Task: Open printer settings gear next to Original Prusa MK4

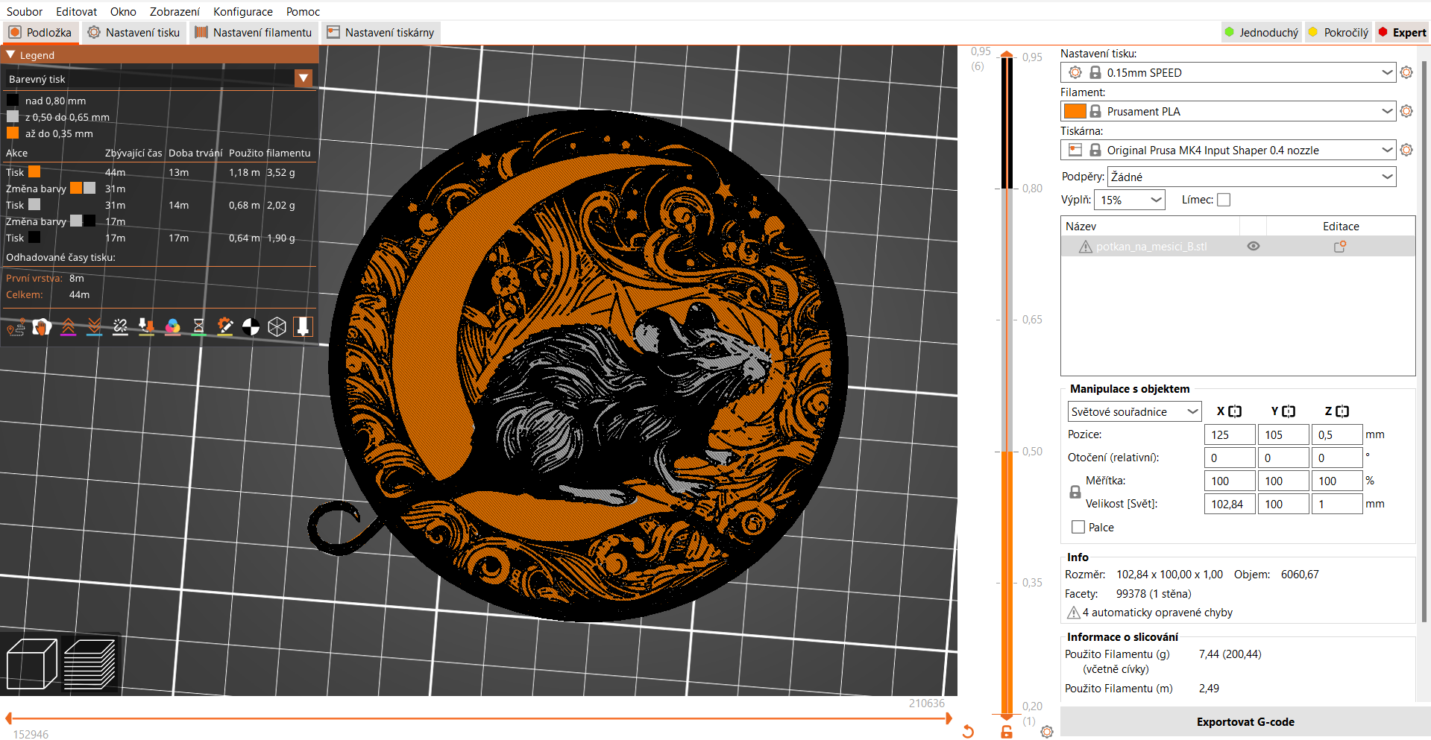Action: tap(1406, 150)
